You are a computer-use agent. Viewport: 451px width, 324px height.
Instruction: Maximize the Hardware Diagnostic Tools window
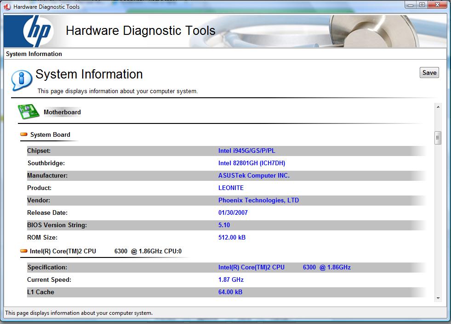422,5
